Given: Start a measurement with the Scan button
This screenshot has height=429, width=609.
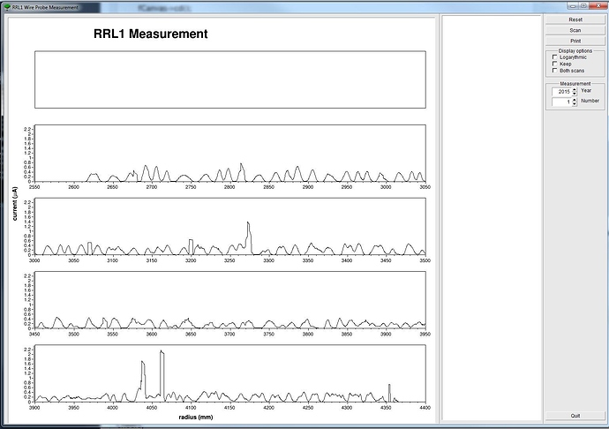Looking at the screenshot, I should [575, 30].
